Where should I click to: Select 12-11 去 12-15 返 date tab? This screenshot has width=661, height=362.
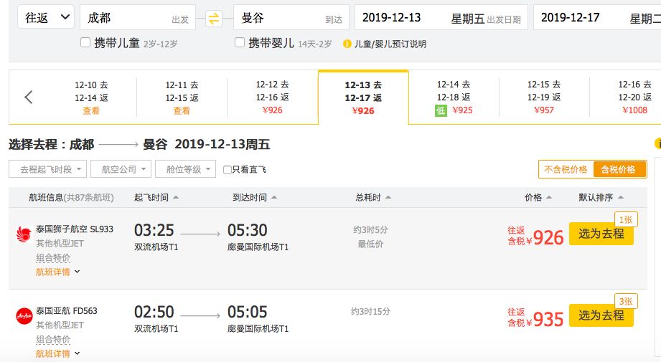(x=182, y=97)
